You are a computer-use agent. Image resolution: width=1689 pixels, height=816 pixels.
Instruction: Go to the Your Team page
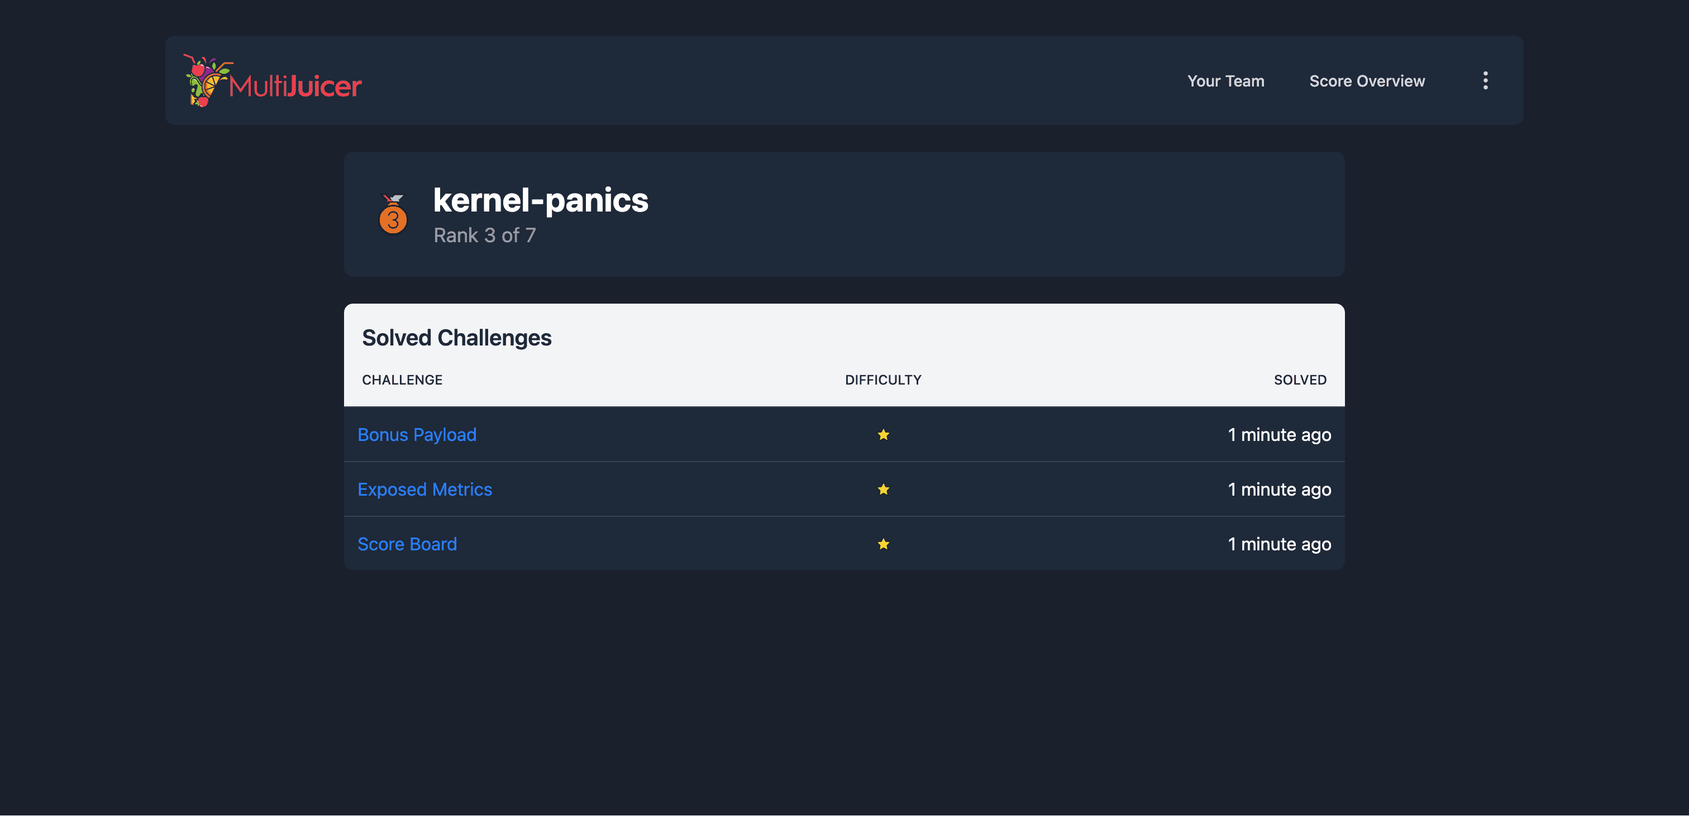point(1225,80)
